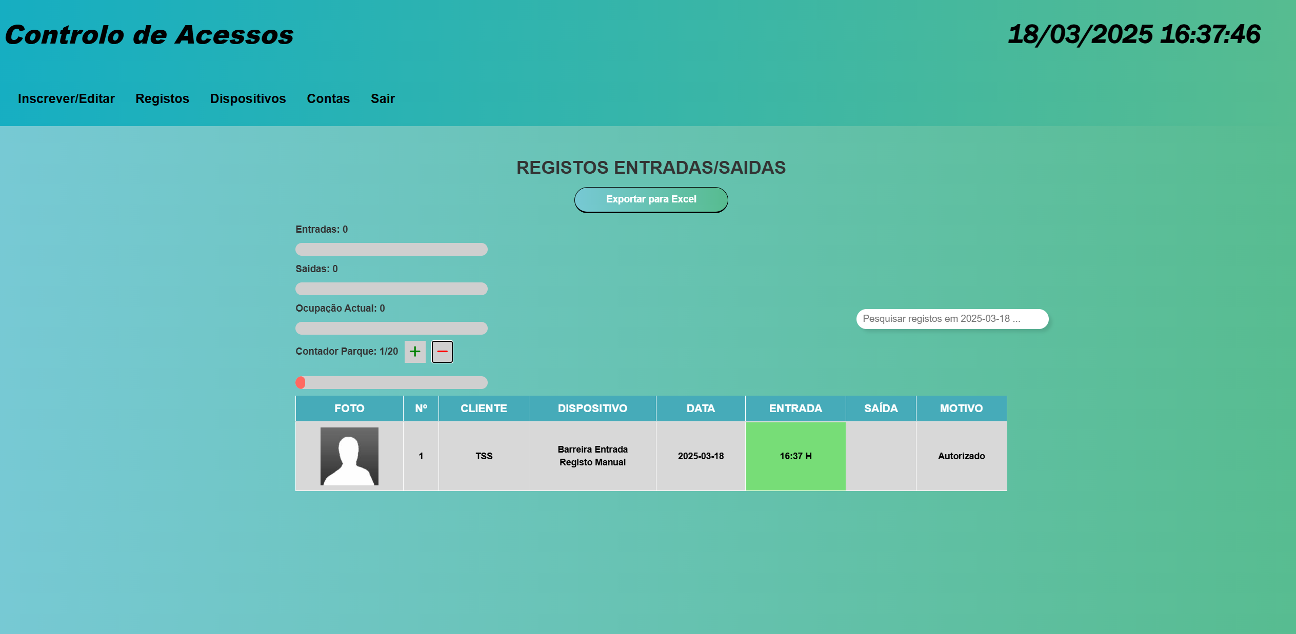Click the DISPOSITIVO column header

click(592, 408)
